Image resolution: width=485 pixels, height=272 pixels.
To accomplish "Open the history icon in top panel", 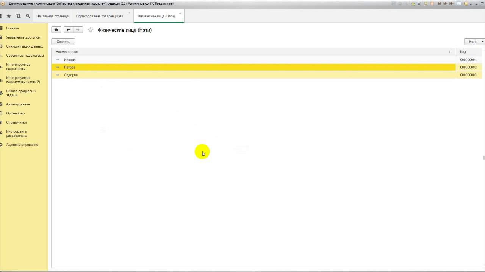I will coord(19,16).
